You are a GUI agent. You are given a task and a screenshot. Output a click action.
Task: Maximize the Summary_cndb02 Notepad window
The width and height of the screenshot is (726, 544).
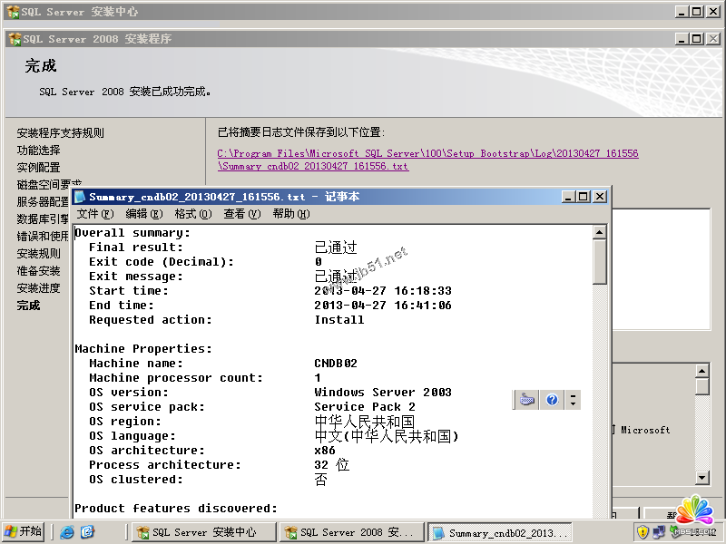584,197
